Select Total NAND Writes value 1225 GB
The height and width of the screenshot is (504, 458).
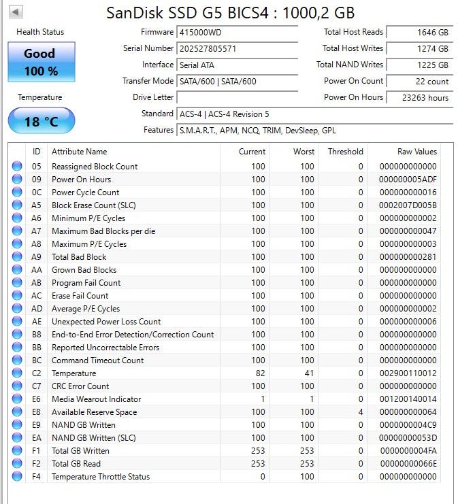[420, 65]
